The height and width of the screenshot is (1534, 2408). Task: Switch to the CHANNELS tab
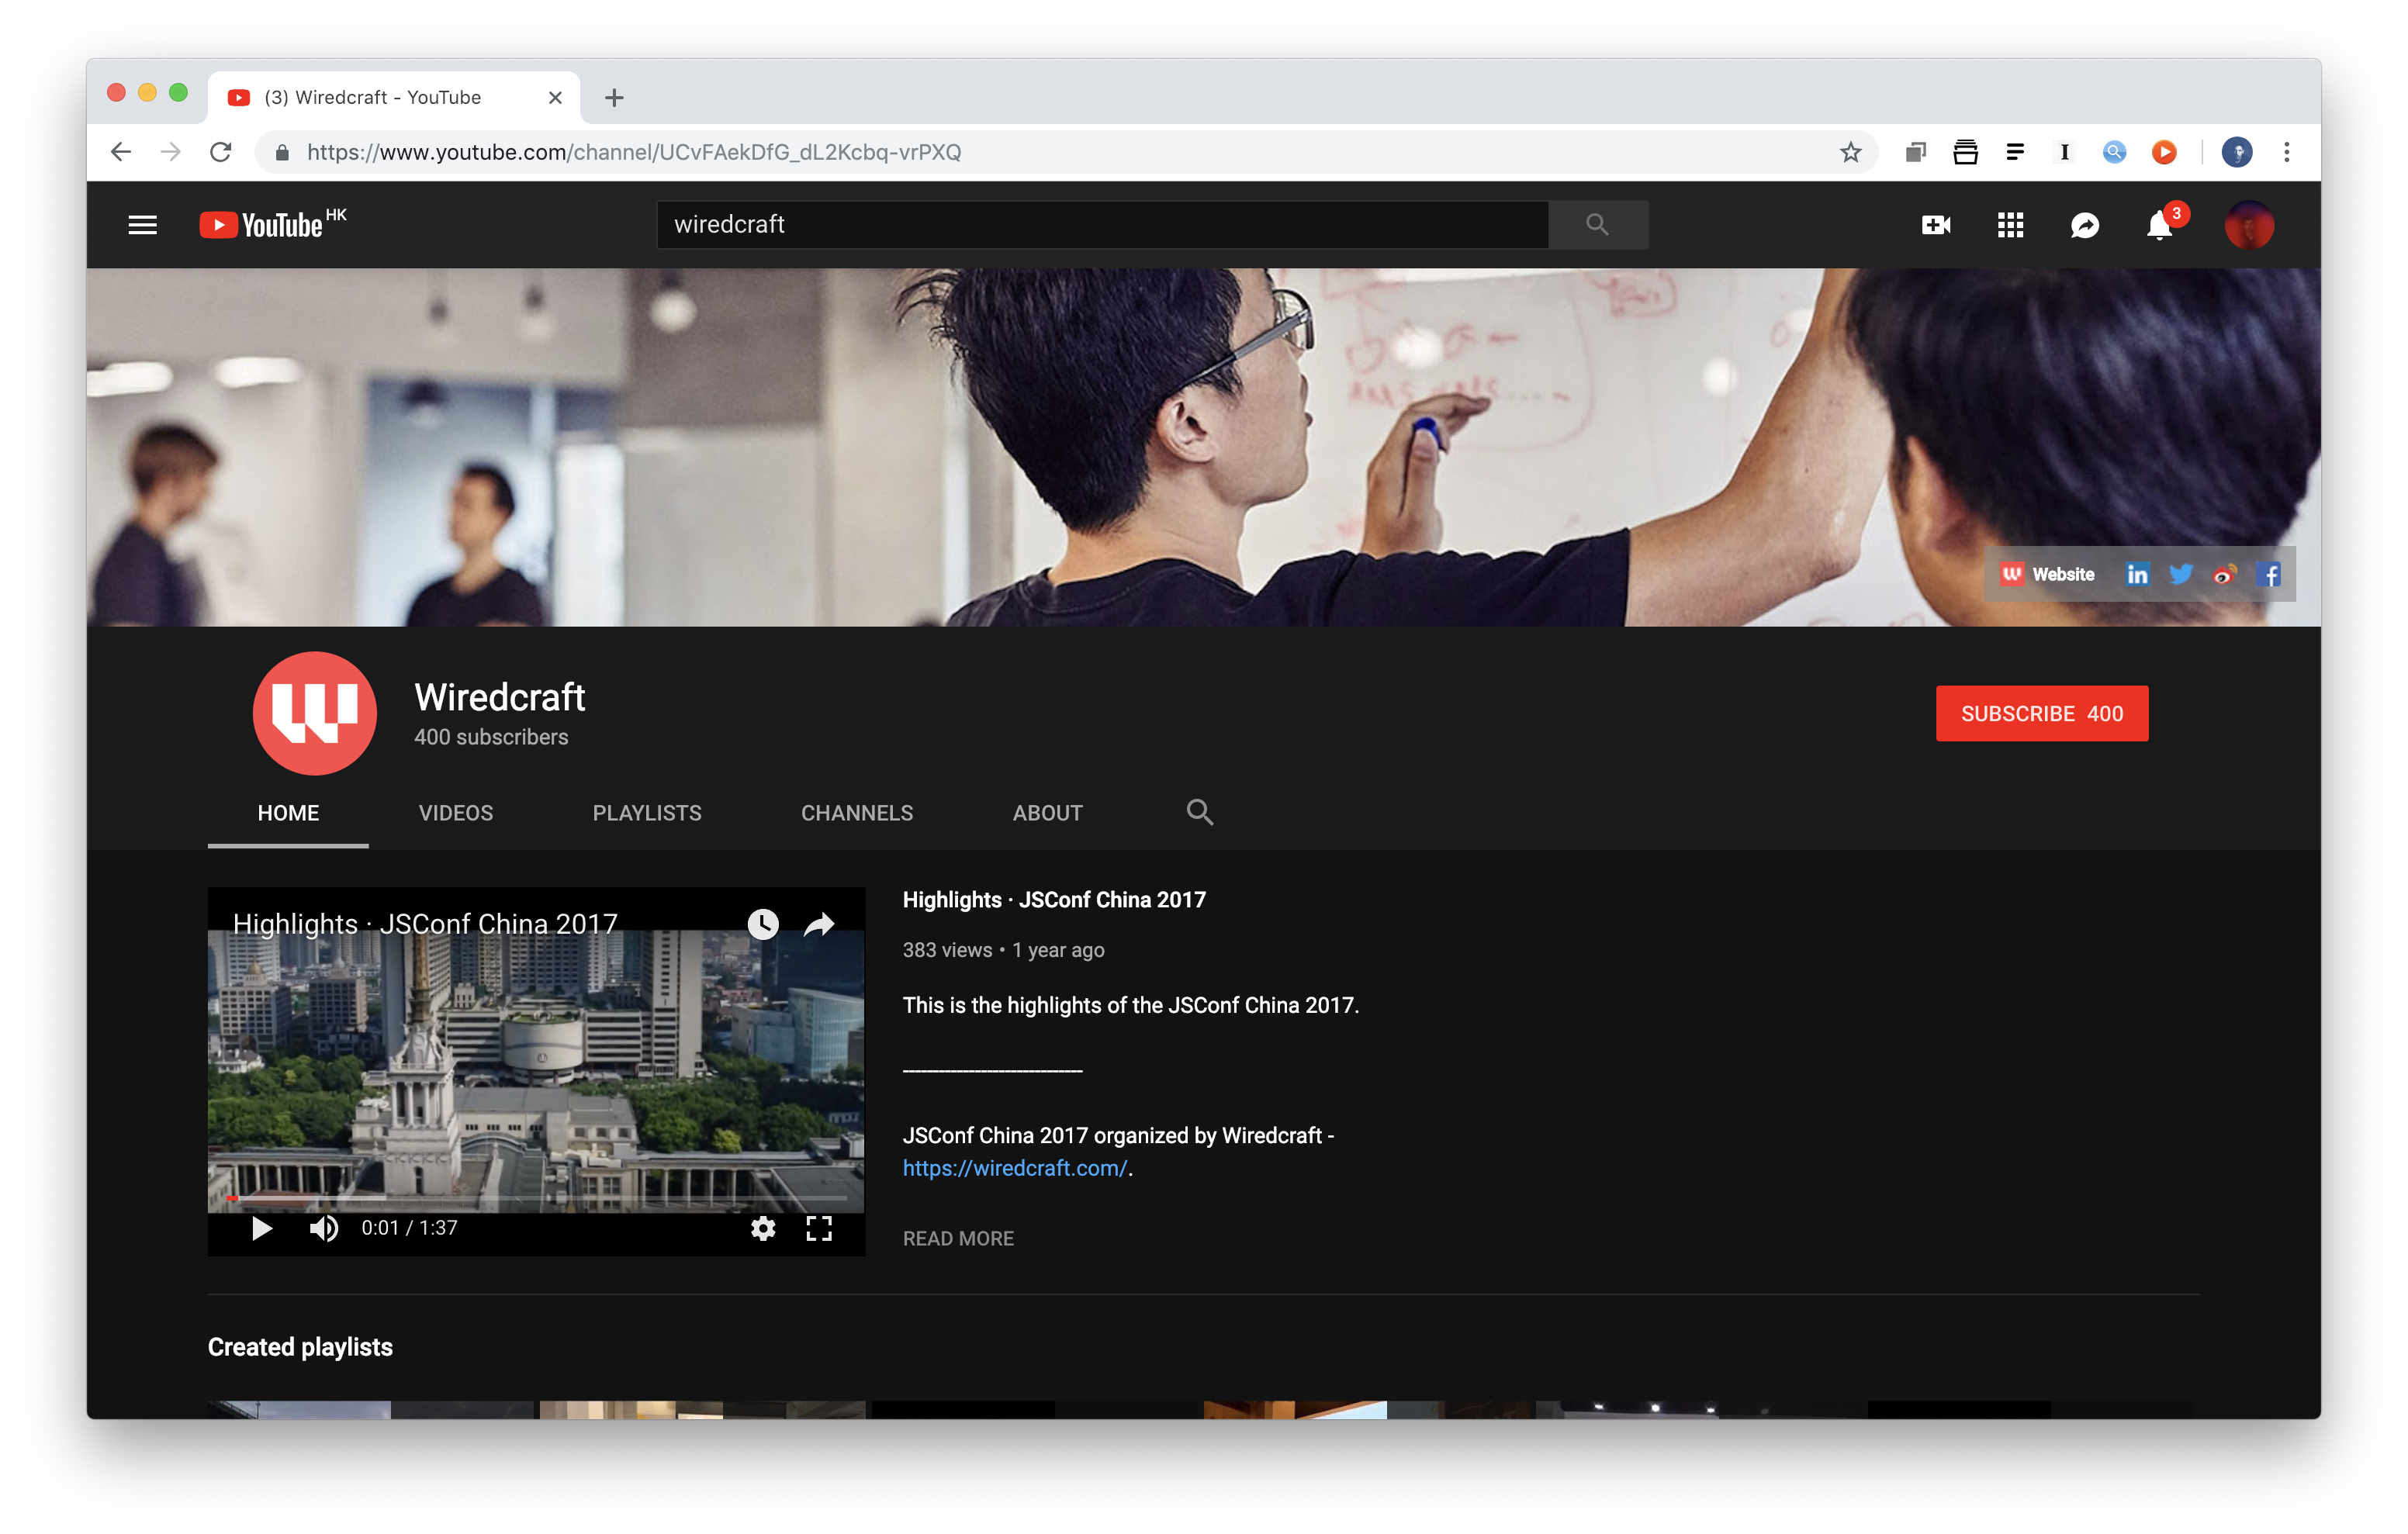tap(857, 812)
